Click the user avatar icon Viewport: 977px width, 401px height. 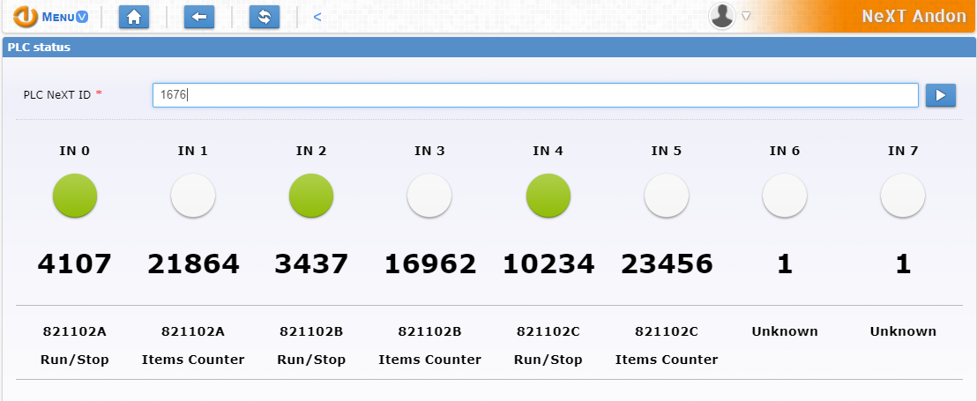(722, 16)
